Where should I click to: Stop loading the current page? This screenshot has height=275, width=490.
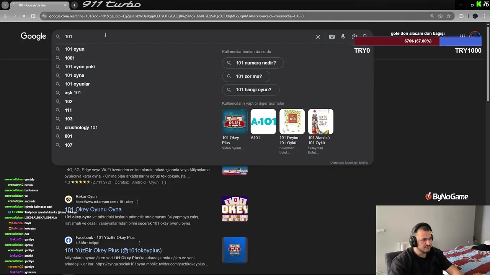tap(24, 16)
